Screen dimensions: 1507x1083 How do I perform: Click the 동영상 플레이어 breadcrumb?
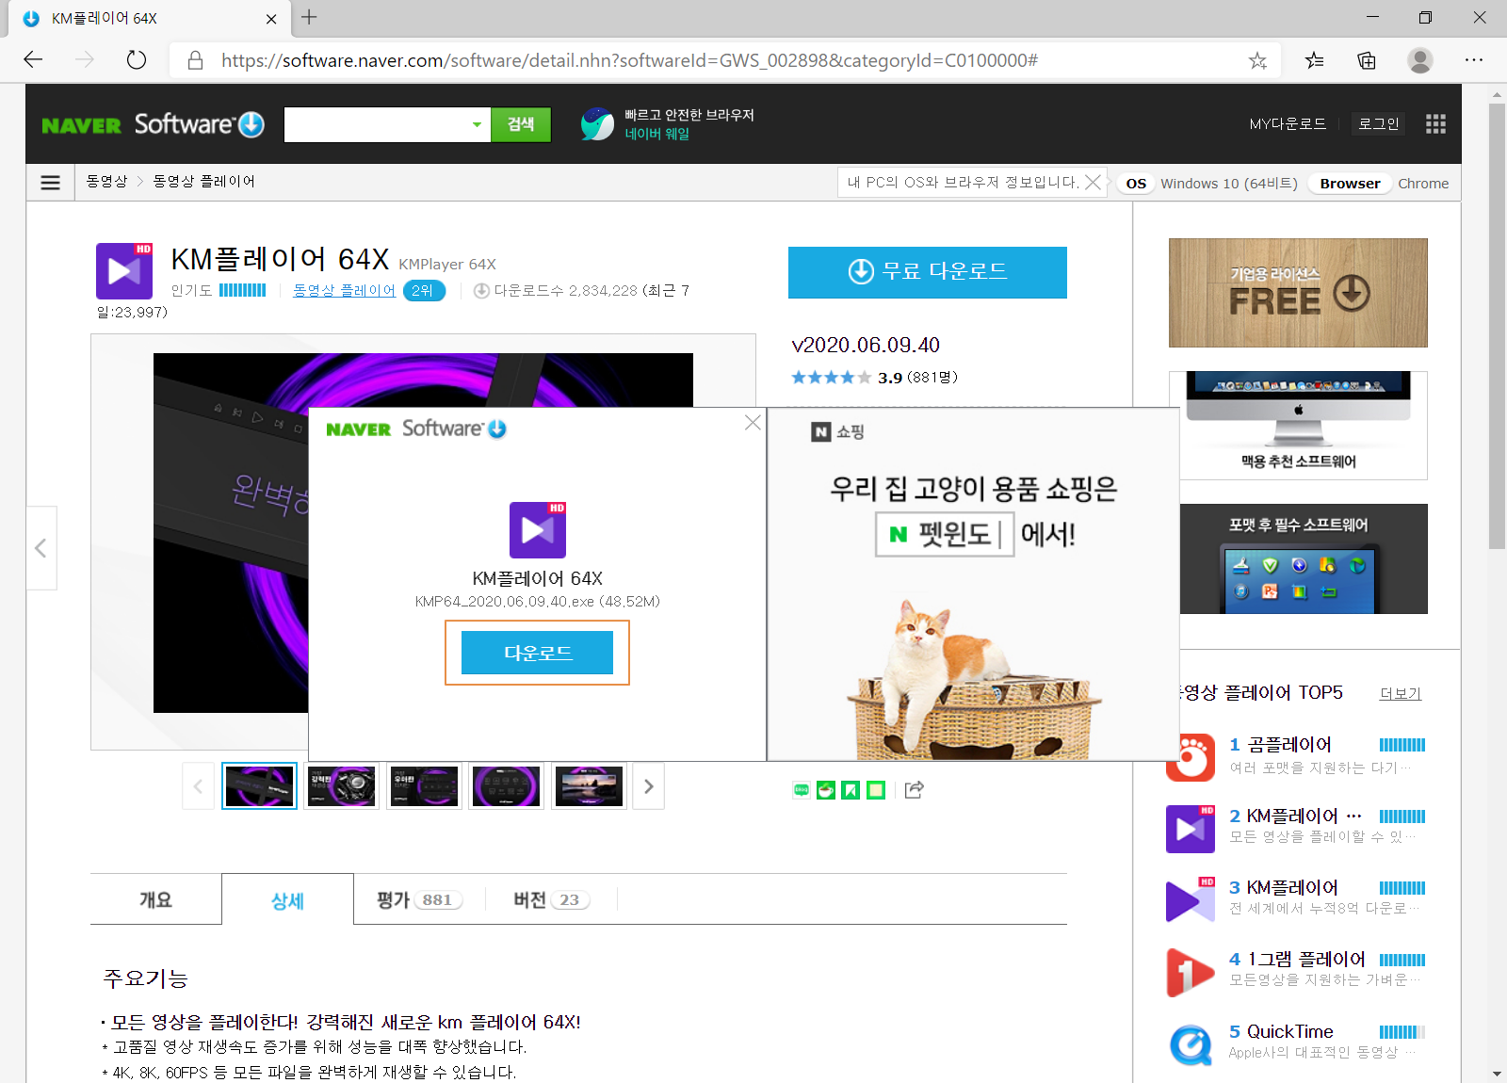click(203, 181)
